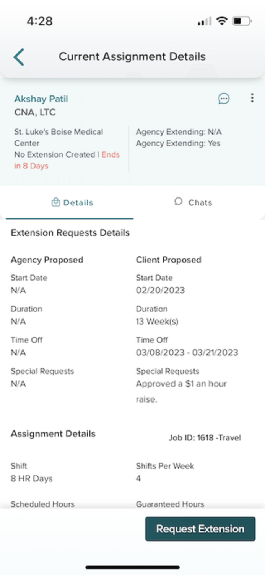This screenshot has height=575, width=265.
Task: Tap the Wi-Fi icon in the status bar
Action: 221,21
